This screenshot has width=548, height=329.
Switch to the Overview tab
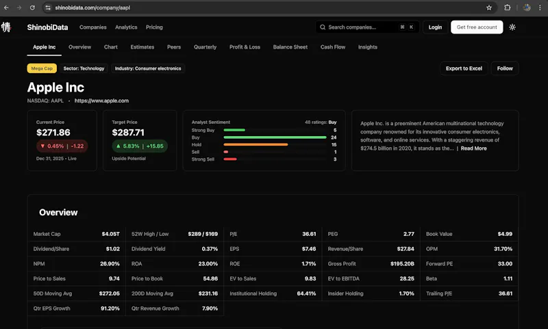point(79,47)
